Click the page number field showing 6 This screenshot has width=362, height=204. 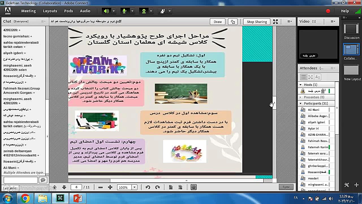76,187
